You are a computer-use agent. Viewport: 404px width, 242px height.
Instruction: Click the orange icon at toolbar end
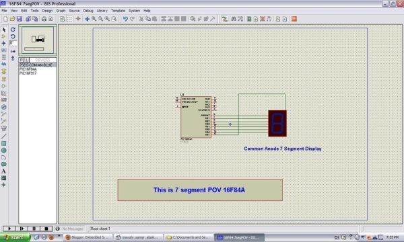(294, 19)
